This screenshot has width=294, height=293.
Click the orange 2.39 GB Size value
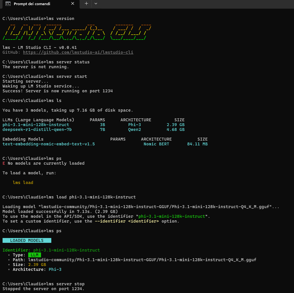point(37,265)
